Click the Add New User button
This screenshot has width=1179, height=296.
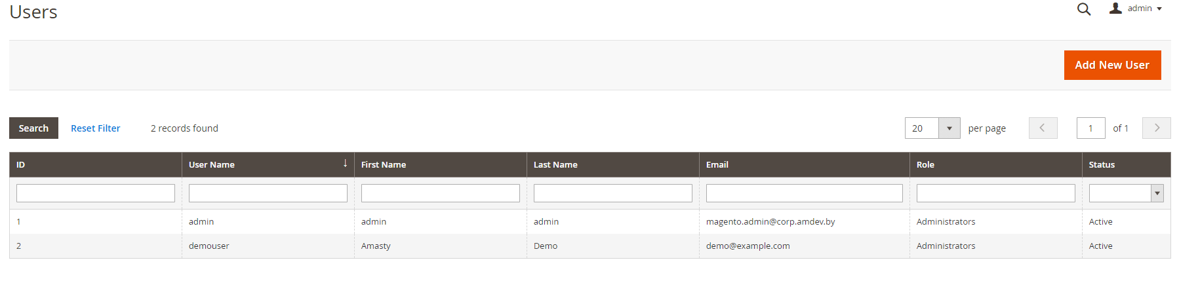(1112, 65)
